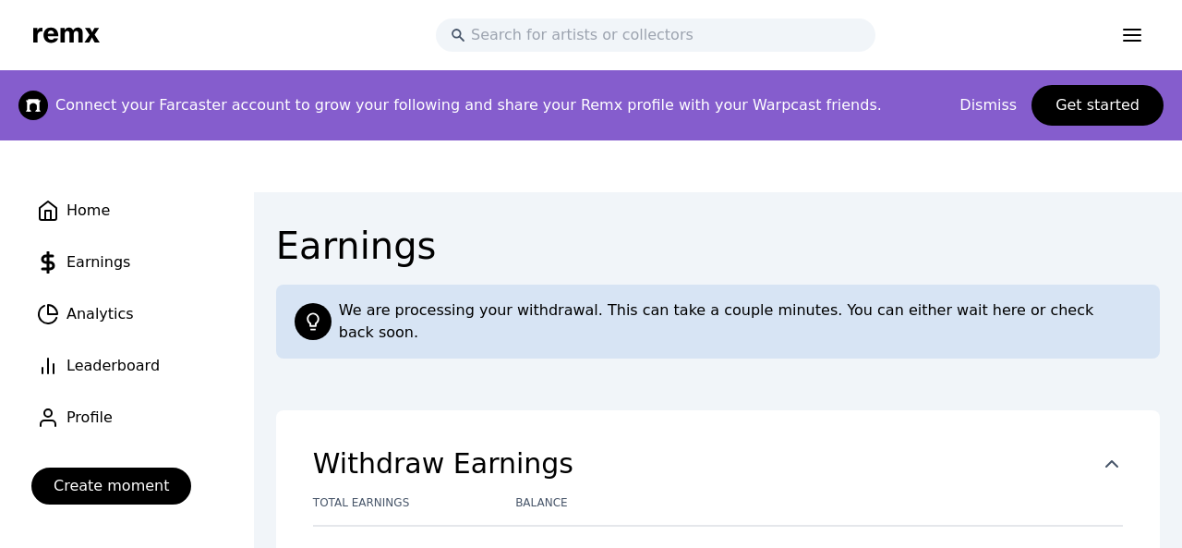Open the hamburger menu
The image size is (1182, 548).
pos(1132,35)
